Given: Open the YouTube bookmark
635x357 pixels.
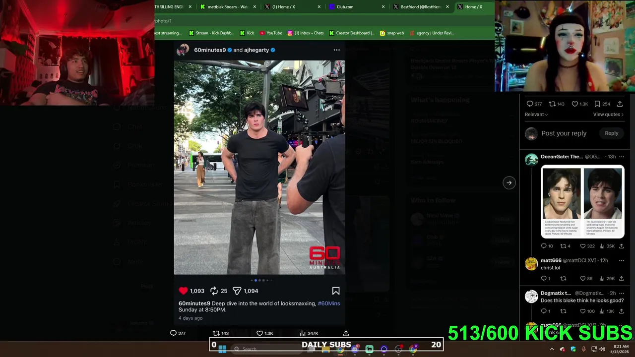Looking at the screenshot, I should tap(271, 33).
